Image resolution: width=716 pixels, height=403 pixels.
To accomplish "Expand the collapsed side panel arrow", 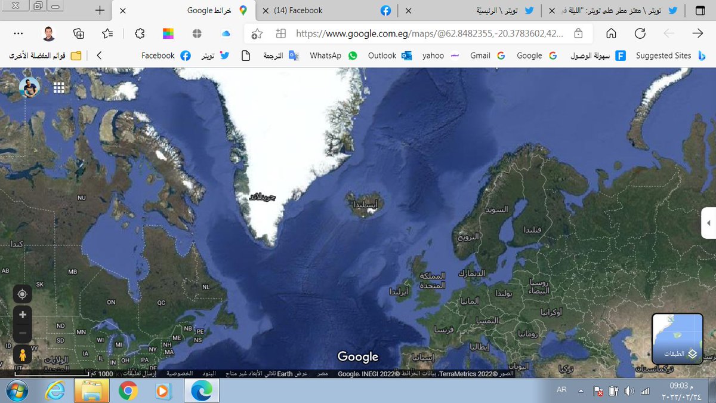I will [x=709, y=223].
